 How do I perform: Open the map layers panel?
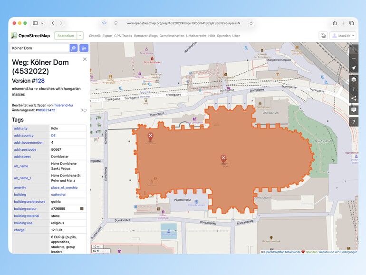click(354, 79)
